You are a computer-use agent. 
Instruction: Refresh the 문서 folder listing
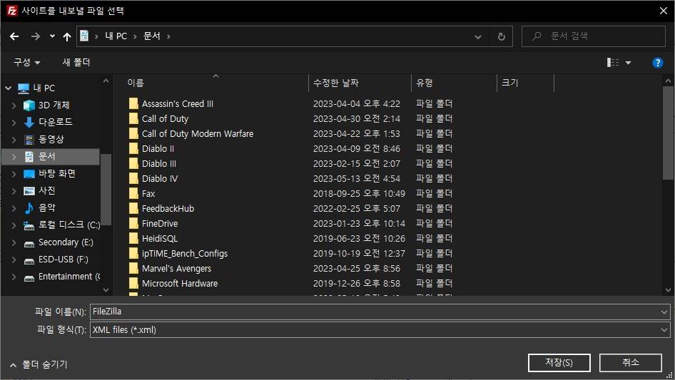[501, 36]
